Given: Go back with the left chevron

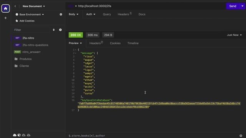Looking at the screenshot, I should tap(15, 6).
